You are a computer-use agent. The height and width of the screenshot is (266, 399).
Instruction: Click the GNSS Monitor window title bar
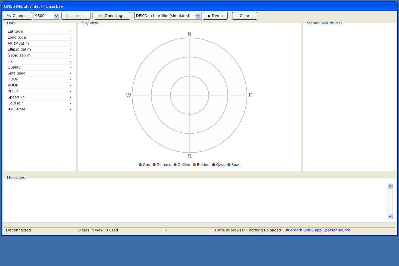pos(199,6)
